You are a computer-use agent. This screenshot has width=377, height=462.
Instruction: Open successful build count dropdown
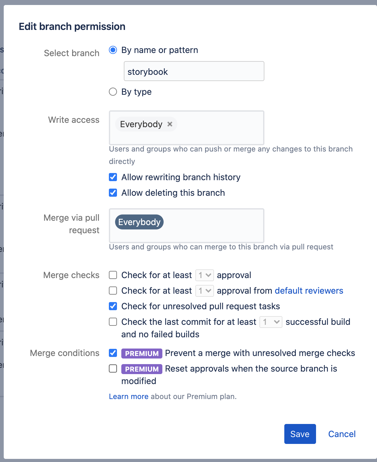coord(271,322)
